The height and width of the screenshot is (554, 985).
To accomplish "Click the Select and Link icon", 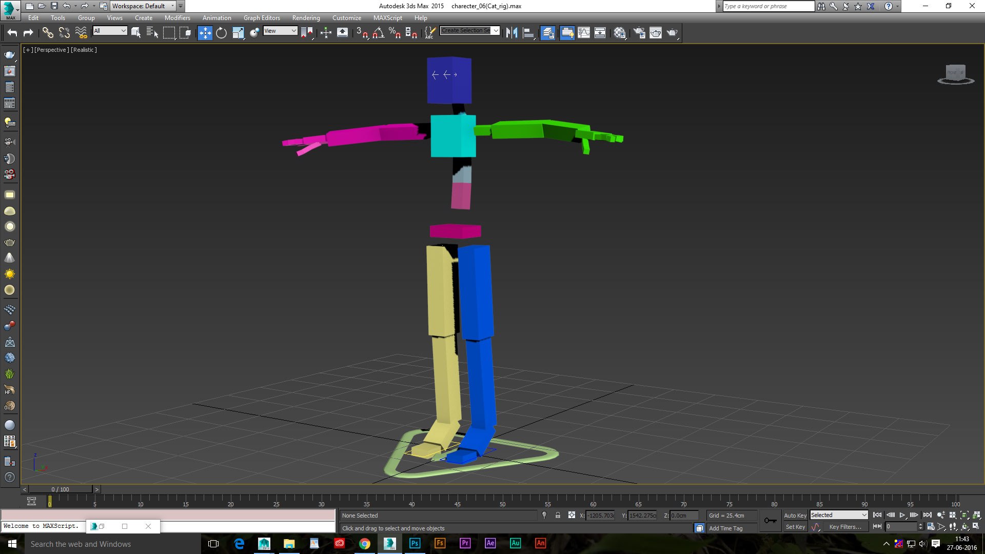I will tap(48, 33).
